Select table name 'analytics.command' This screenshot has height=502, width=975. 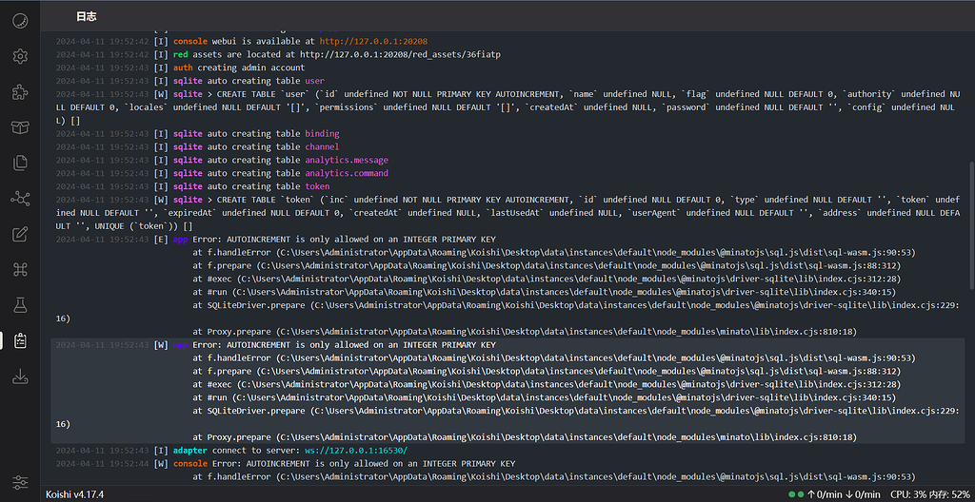click(347, 173)
